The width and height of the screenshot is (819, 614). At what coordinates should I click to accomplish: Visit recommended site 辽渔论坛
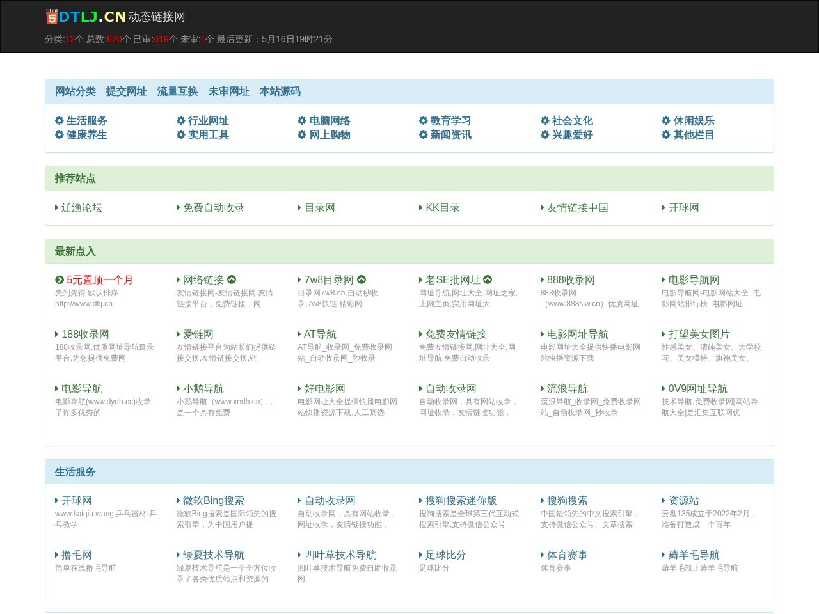(x=82, y=207)
